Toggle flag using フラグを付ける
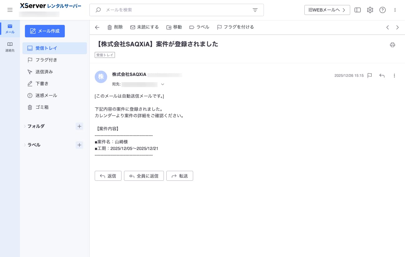Viewport: 405px width, 257px height. pos(235,27)
